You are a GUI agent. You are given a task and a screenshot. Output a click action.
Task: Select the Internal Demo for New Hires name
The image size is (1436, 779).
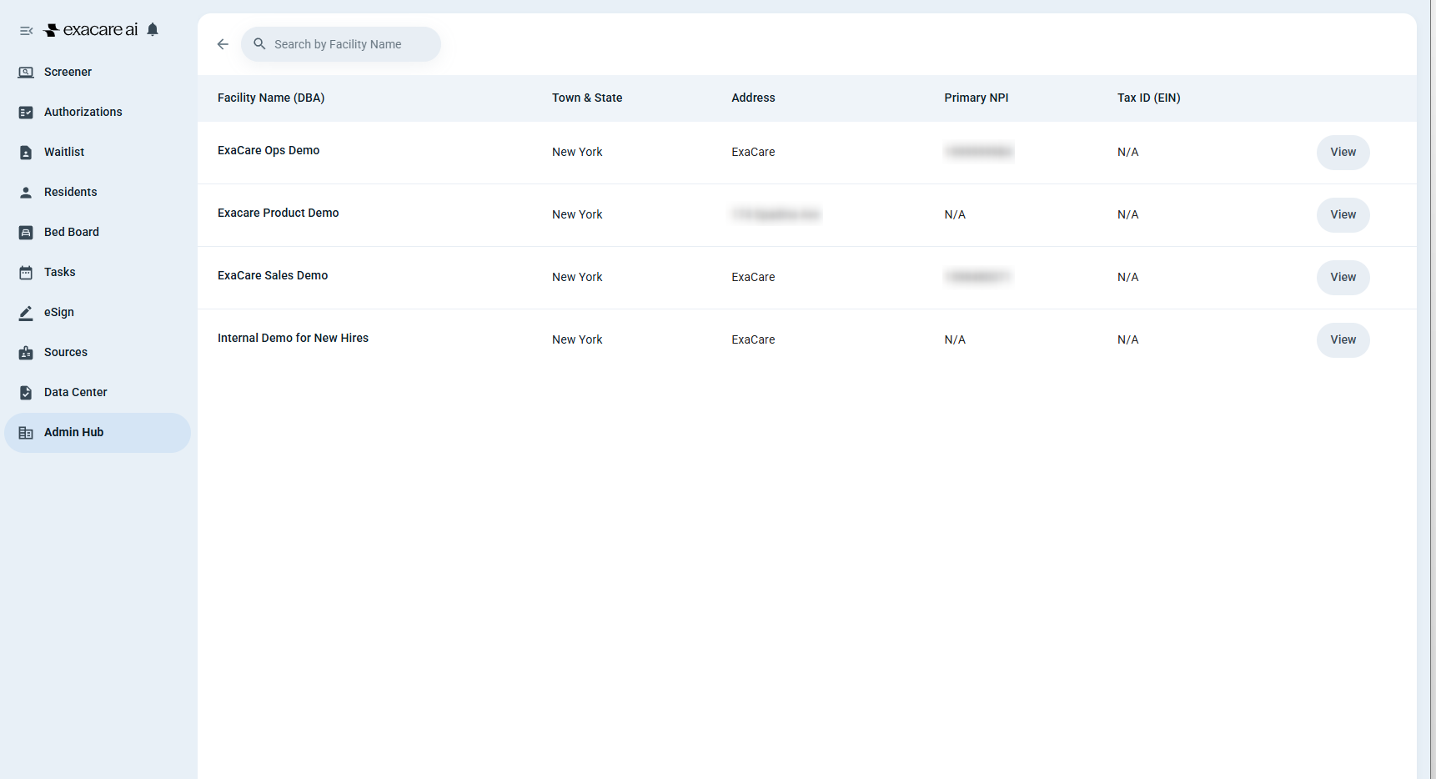[293, 338]
